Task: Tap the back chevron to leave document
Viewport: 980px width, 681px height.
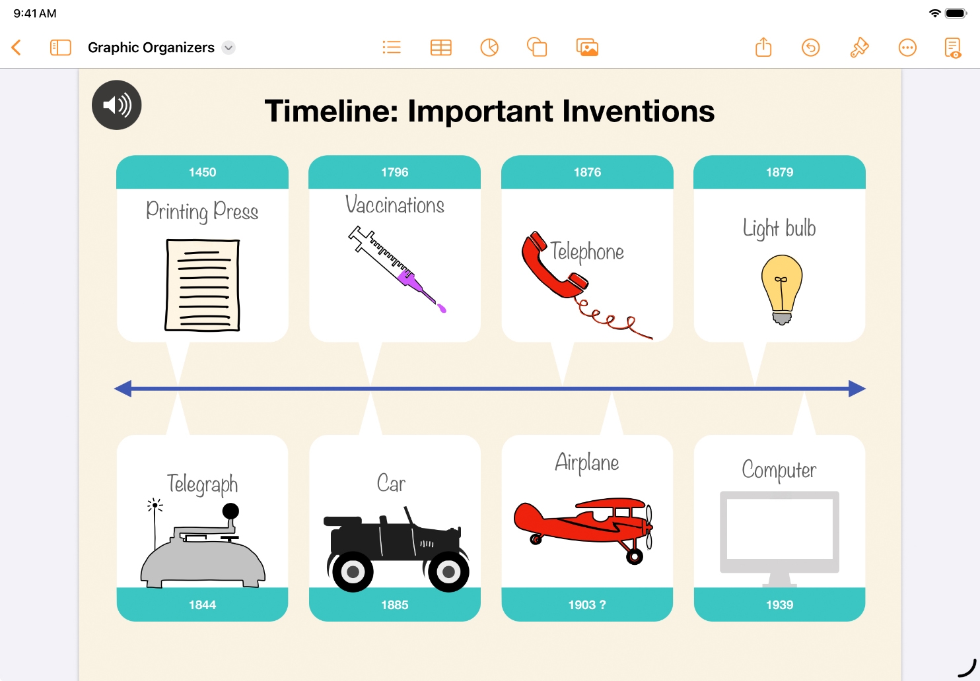Action: coord(17,48)
